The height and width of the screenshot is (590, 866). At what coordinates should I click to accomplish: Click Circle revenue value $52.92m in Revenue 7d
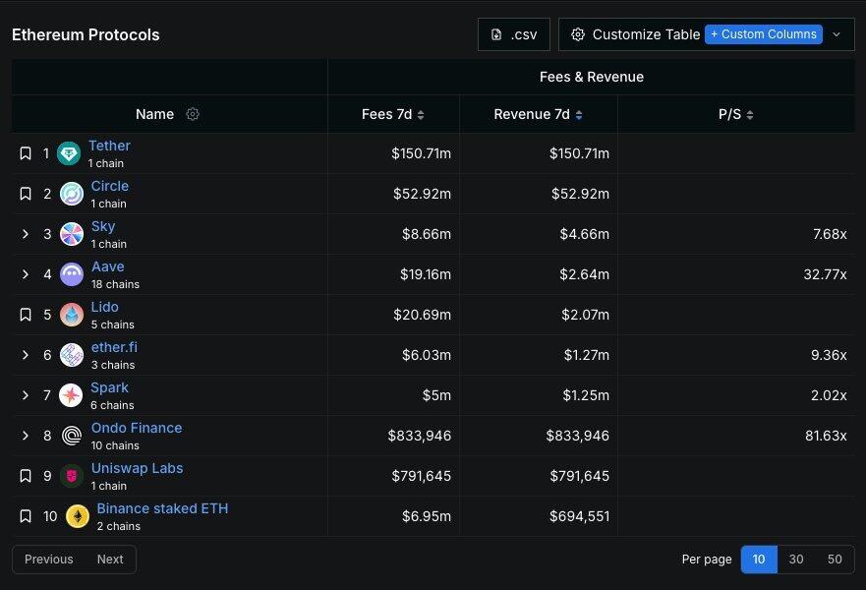[x=580, y=194]
